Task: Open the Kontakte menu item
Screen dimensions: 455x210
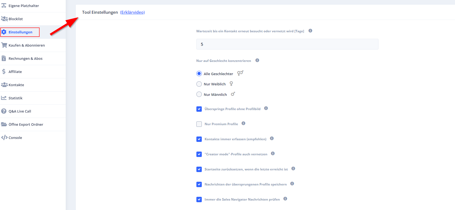Action: pos(16,85)
